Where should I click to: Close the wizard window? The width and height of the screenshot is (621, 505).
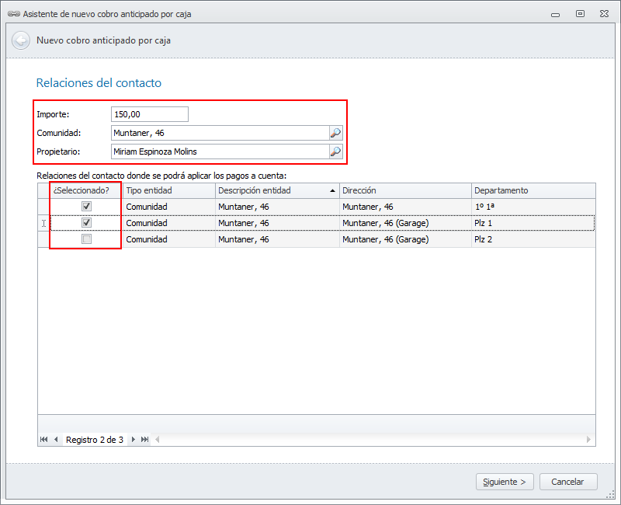[604, 14]
